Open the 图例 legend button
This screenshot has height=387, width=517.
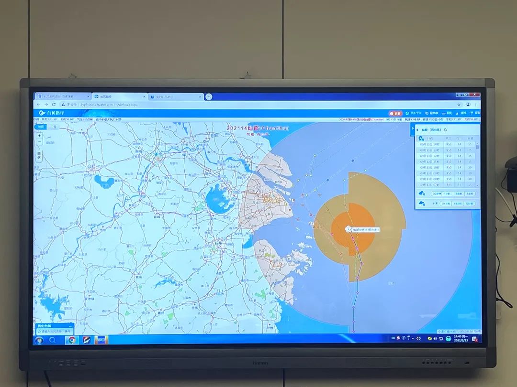click(39, 156)
